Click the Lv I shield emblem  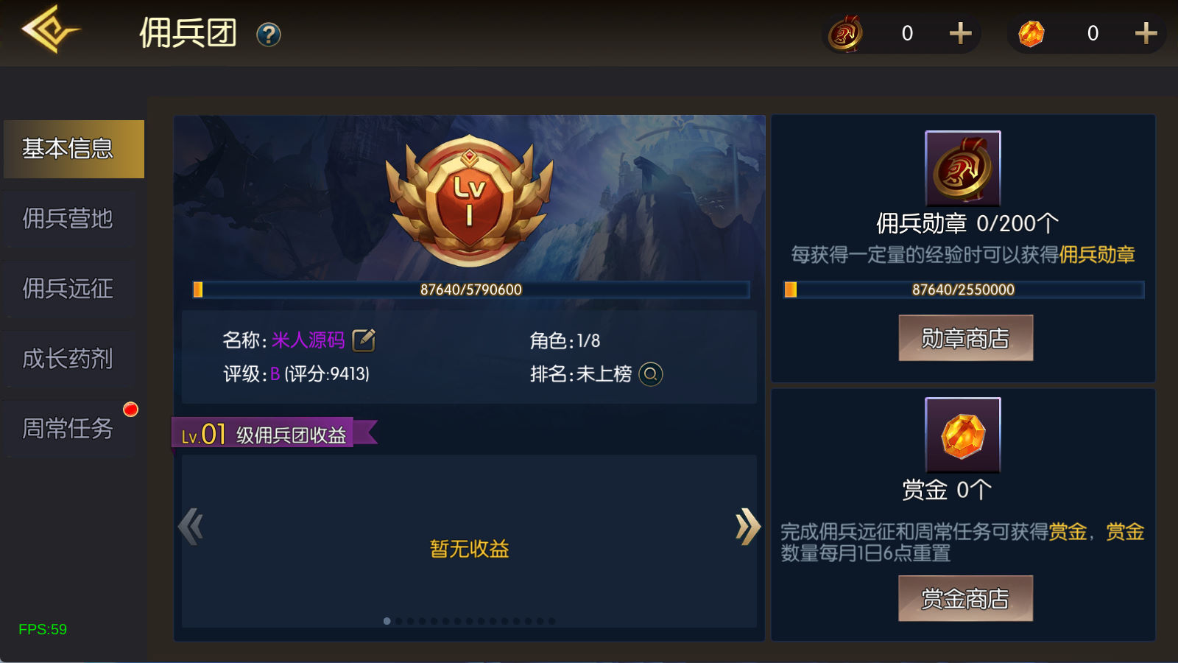click(469, 200)
